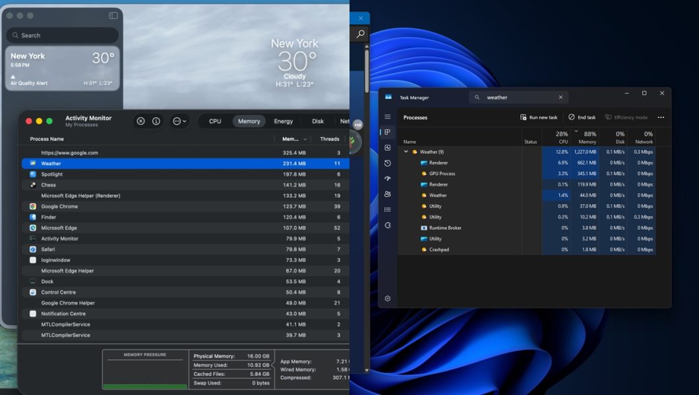The width and height of the screenshot is (699, 395).
Task: Open Processes page icon in Task Manager sidebar
Action: (x=387, y=132)
